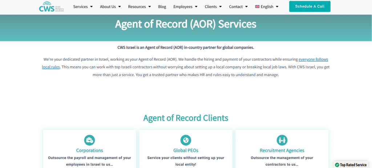Open the English language dropdown arrow
The width and height of the screenshot is (372, 168).
click(277, 7)
